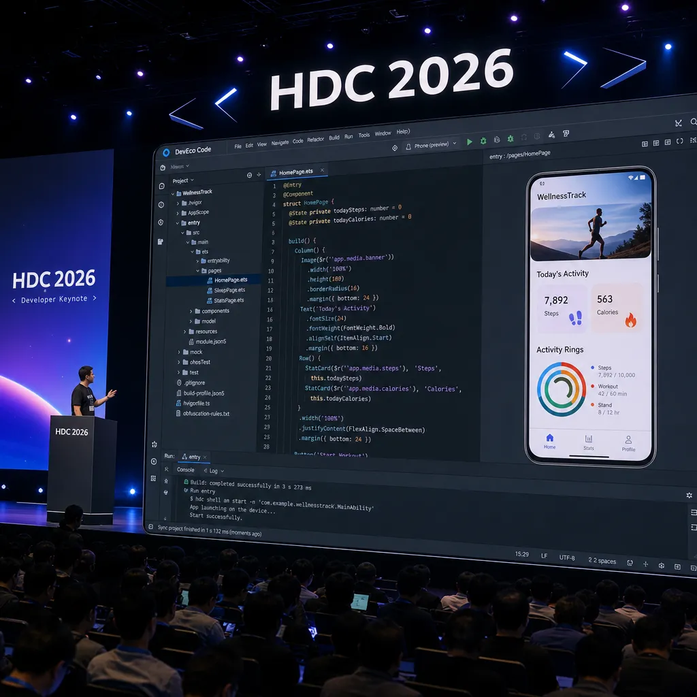Collapse the WellnessTrack root folder
Screen dimensions: 697x697
click(x=173, y=193)
